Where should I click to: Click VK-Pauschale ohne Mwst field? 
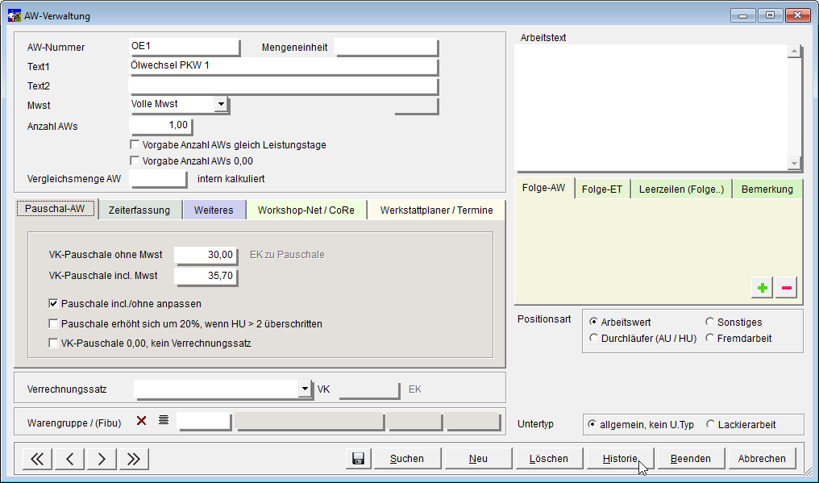tap(206, 255)
